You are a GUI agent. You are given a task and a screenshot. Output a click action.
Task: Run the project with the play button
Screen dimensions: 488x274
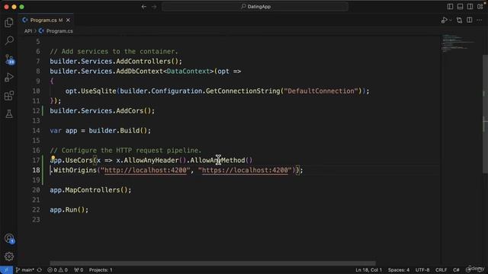pos(444,21)
